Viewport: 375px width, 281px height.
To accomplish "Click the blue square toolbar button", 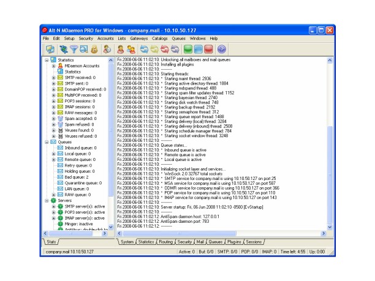I will coord(199,49).
